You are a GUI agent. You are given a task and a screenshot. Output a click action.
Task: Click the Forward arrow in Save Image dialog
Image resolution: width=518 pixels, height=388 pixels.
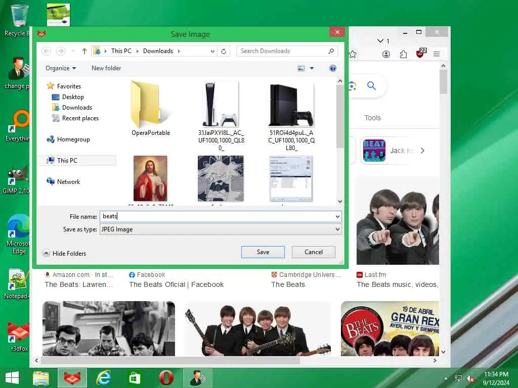click(x=61, y=51)
